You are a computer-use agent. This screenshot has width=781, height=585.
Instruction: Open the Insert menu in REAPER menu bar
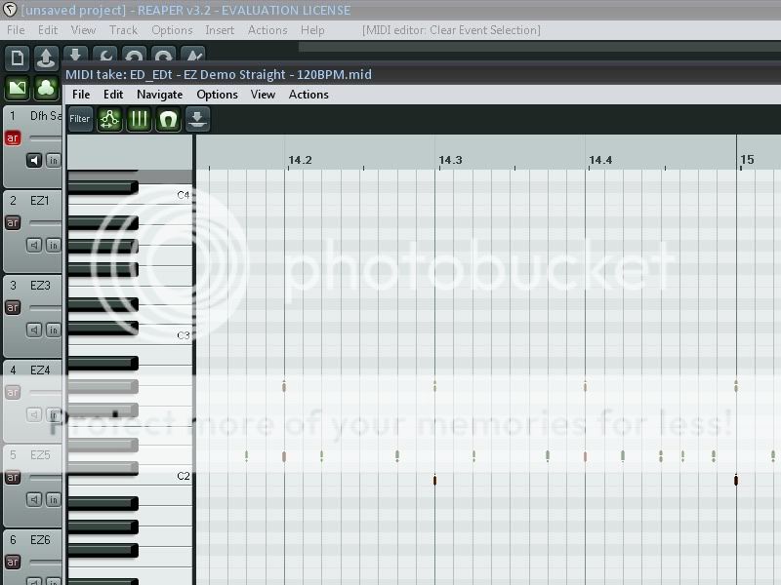point(220,30)
